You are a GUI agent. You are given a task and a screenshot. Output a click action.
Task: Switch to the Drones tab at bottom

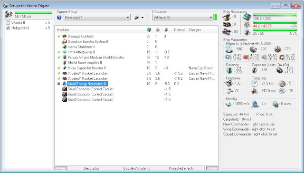pyautogui.click(x=61, y=168)
